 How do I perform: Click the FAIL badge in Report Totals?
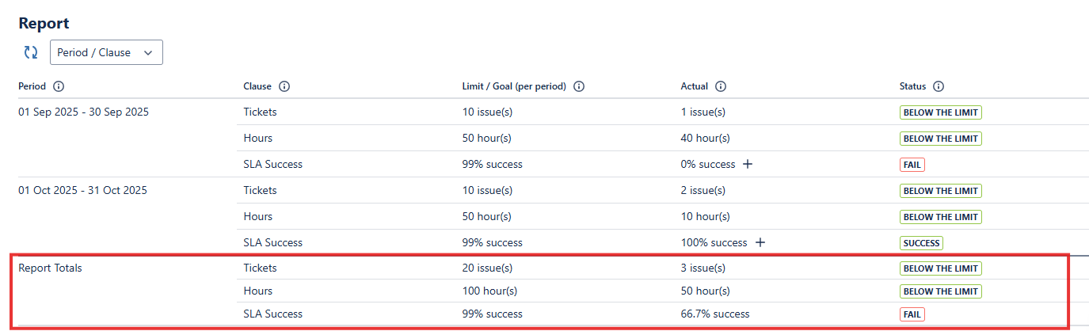pos(912,314)
